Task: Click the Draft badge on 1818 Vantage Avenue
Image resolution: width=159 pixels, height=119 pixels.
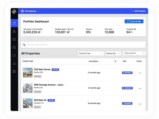Action: point(60,85)
